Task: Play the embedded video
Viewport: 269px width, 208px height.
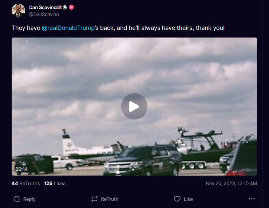Action: click(x=134, y=106)
